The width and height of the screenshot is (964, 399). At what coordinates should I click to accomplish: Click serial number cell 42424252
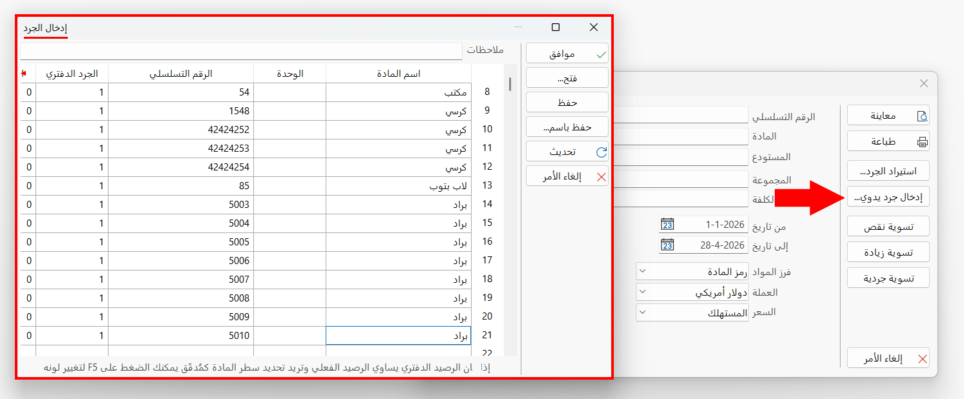181,130
